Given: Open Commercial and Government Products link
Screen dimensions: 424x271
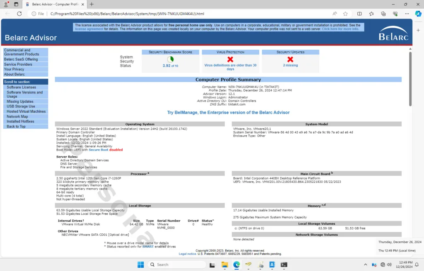Looking at the screenshot, I should pos(26,52).
